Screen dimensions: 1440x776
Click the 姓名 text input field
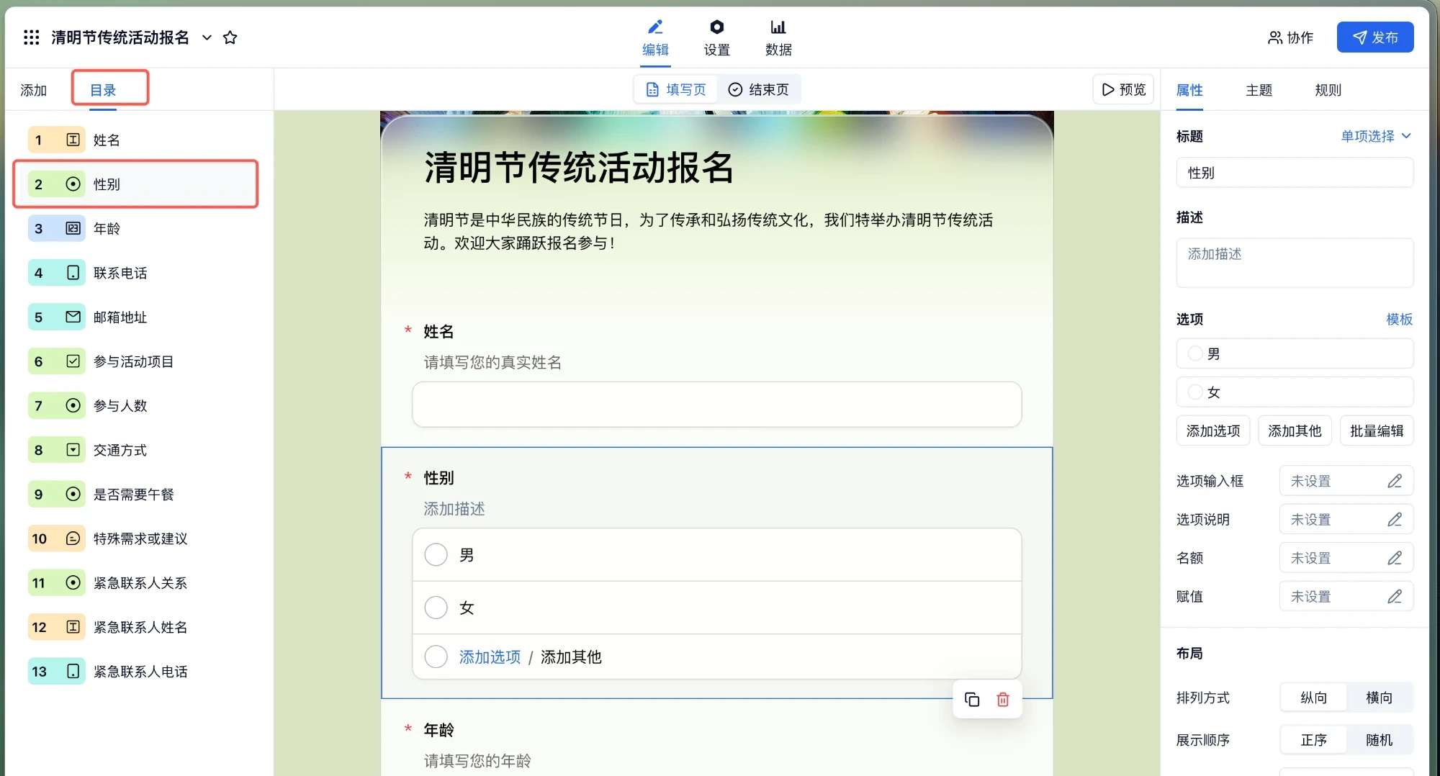716,405
